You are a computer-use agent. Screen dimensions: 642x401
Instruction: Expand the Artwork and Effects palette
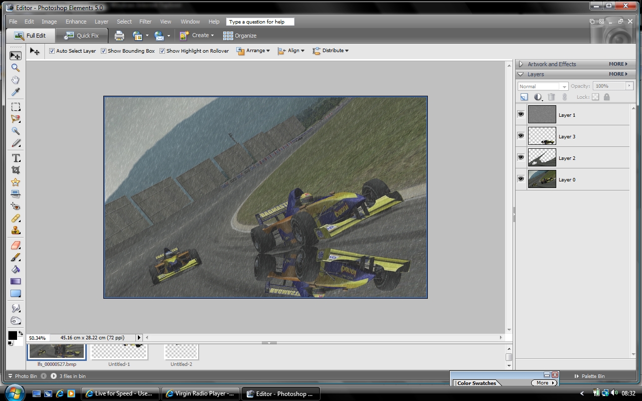[x=521, y=64]
